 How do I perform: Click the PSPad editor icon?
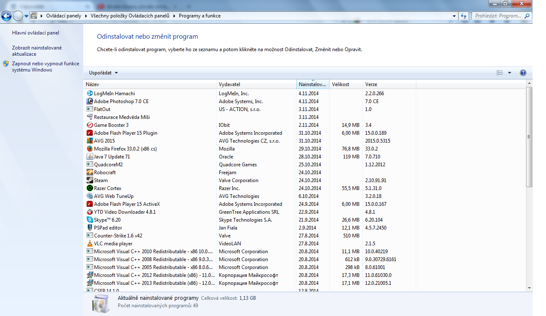pos(89,228)
